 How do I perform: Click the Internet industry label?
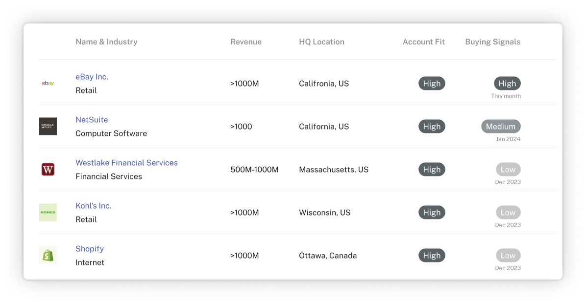tap(90, 262)
